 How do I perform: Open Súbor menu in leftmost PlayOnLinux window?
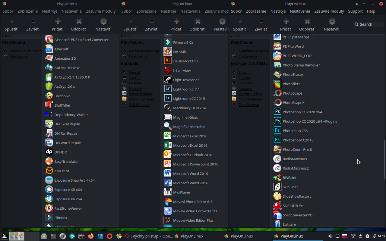8,11
